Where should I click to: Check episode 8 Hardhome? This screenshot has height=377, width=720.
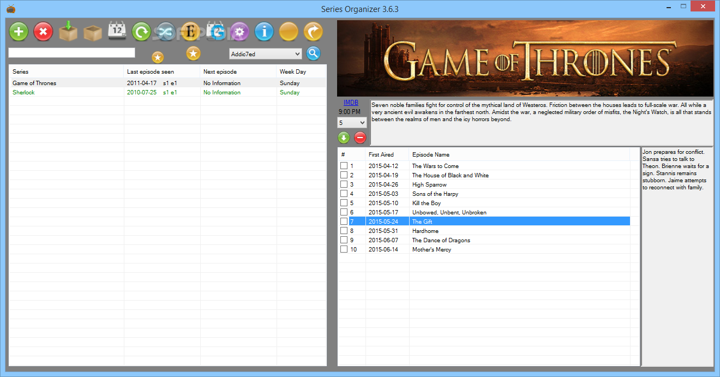click(344, 231)
